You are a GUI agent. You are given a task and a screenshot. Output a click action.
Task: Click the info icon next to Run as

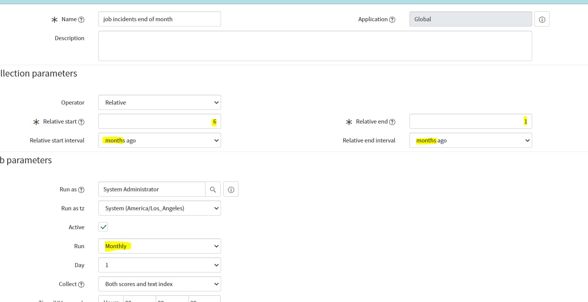pyautogui.click(x=231, y=189)
